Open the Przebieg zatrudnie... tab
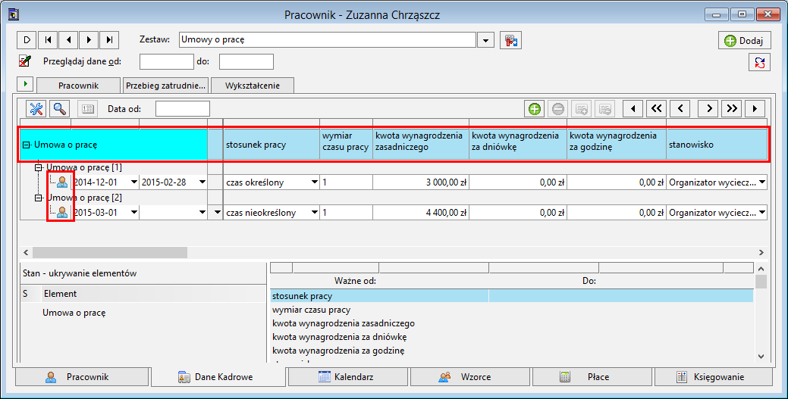The height and width of the screenshot is (399, 788). 166,86
